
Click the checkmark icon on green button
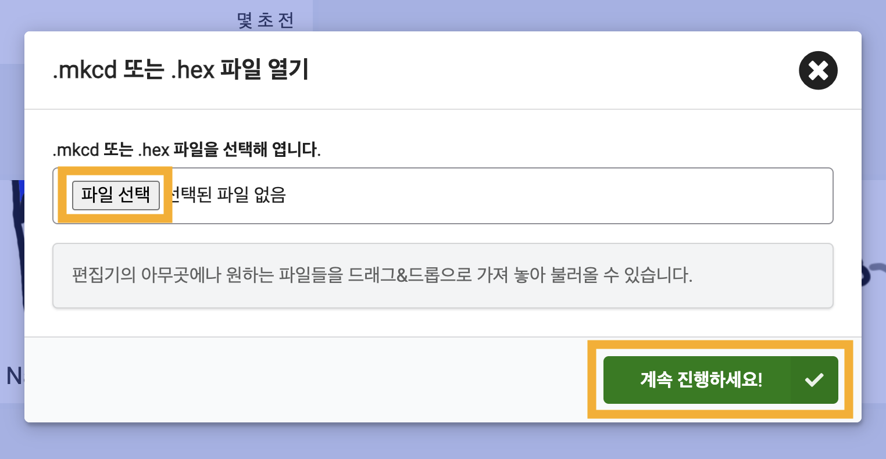[x=814, y=380]
